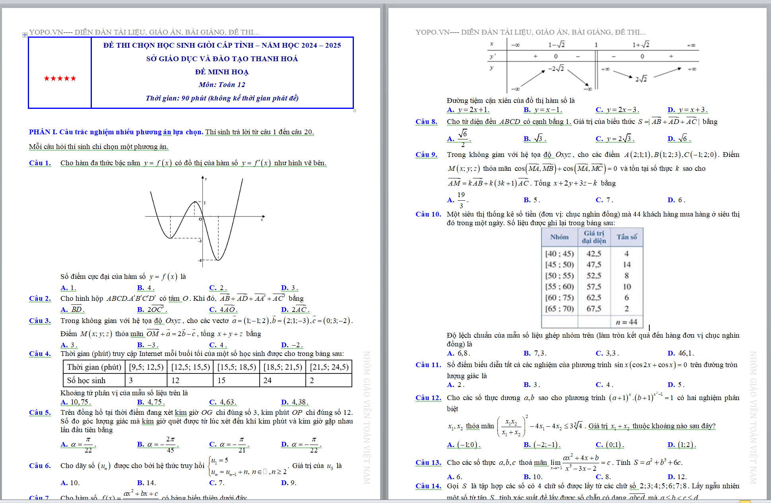Click the title 'ĐỀ THI CHỌN HỌC SINH GIỎI CẤP TỈNH'
Screen dimensions: 771x503
pyautogui.click(x=222, y=45)
